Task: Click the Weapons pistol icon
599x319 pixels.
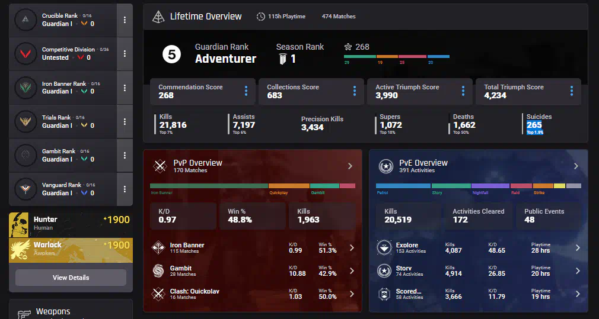Action: pos(24,314)
